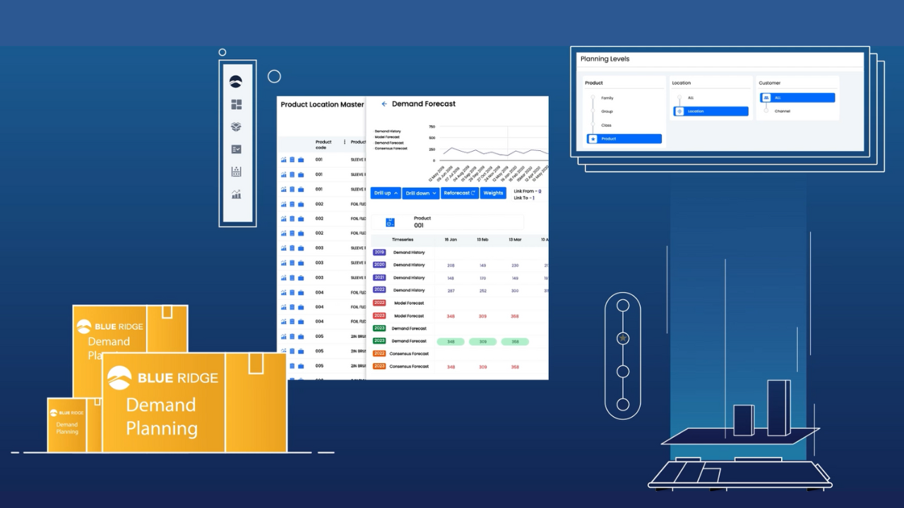Open the checklist tasks icon in sidebar

(x=237, y=150)
